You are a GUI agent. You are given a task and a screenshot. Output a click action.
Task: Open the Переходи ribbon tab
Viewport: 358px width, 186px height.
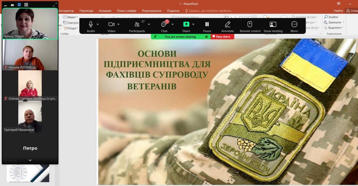click(86, 11)
